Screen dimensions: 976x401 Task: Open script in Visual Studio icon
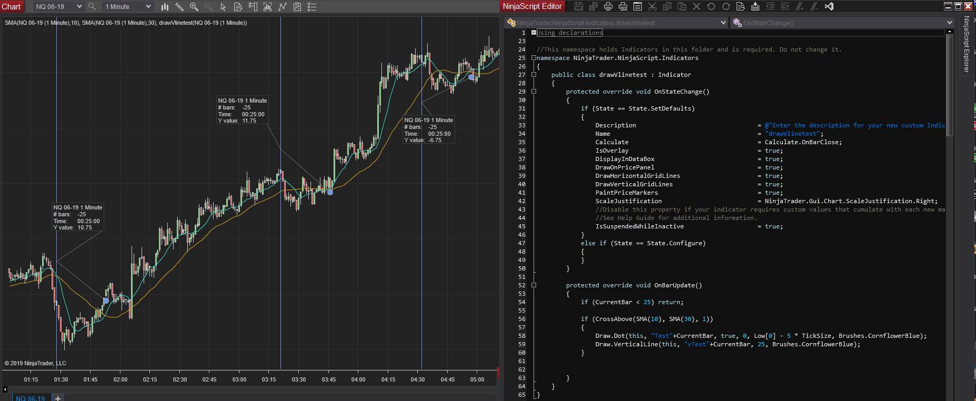(x=829, y=6)
